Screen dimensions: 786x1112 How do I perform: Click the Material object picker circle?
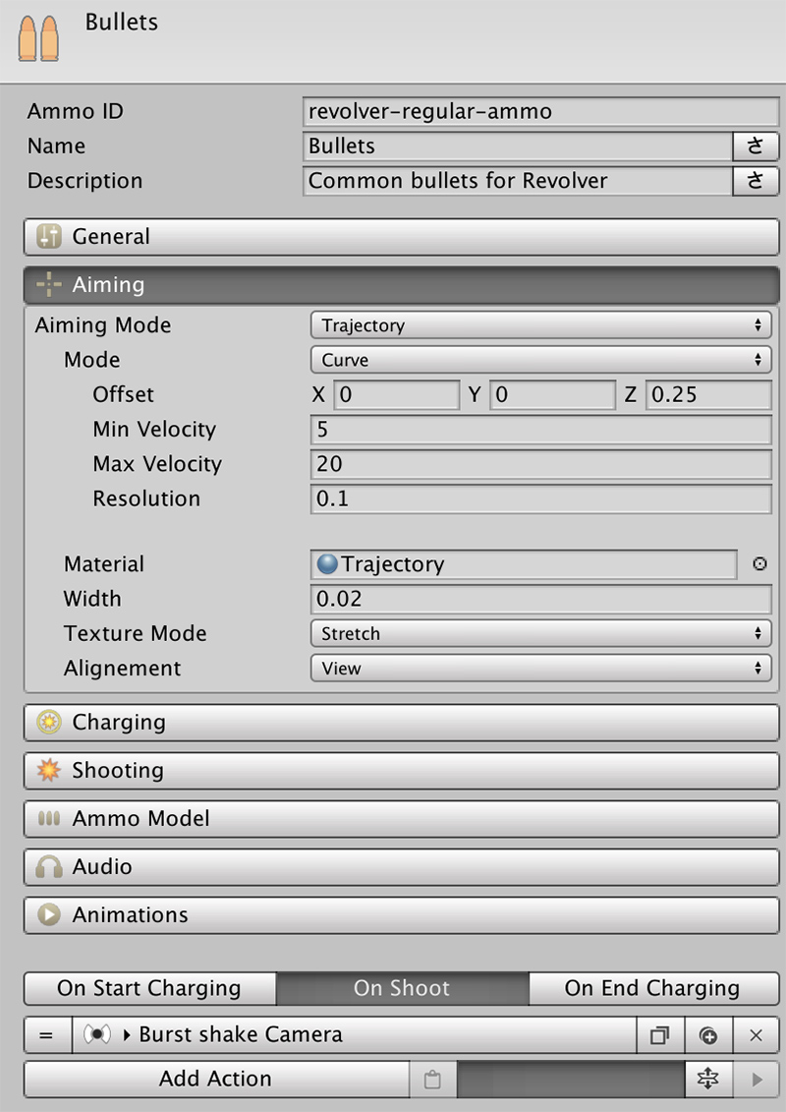759,563
